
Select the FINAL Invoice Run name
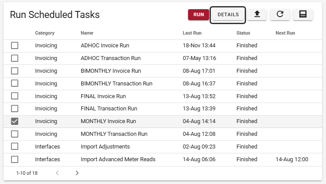click(103, 96)
